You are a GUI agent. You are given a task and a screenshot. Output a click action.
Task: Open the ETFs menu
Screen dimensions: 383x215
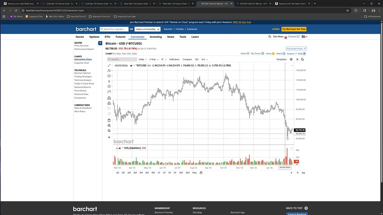pyautogui.click(x=107, y=37)
